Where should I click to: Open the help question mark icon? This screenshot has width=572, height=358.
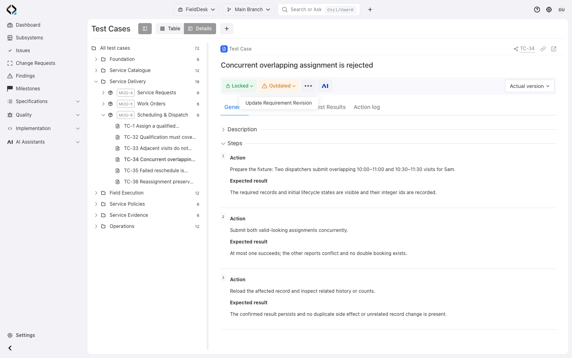(x=537, y=10)
